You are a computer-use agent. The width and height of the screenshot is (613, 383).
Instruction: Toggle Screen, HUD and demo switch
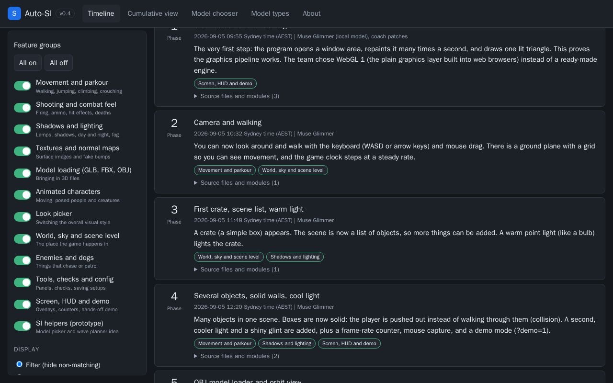click(23, 304)
